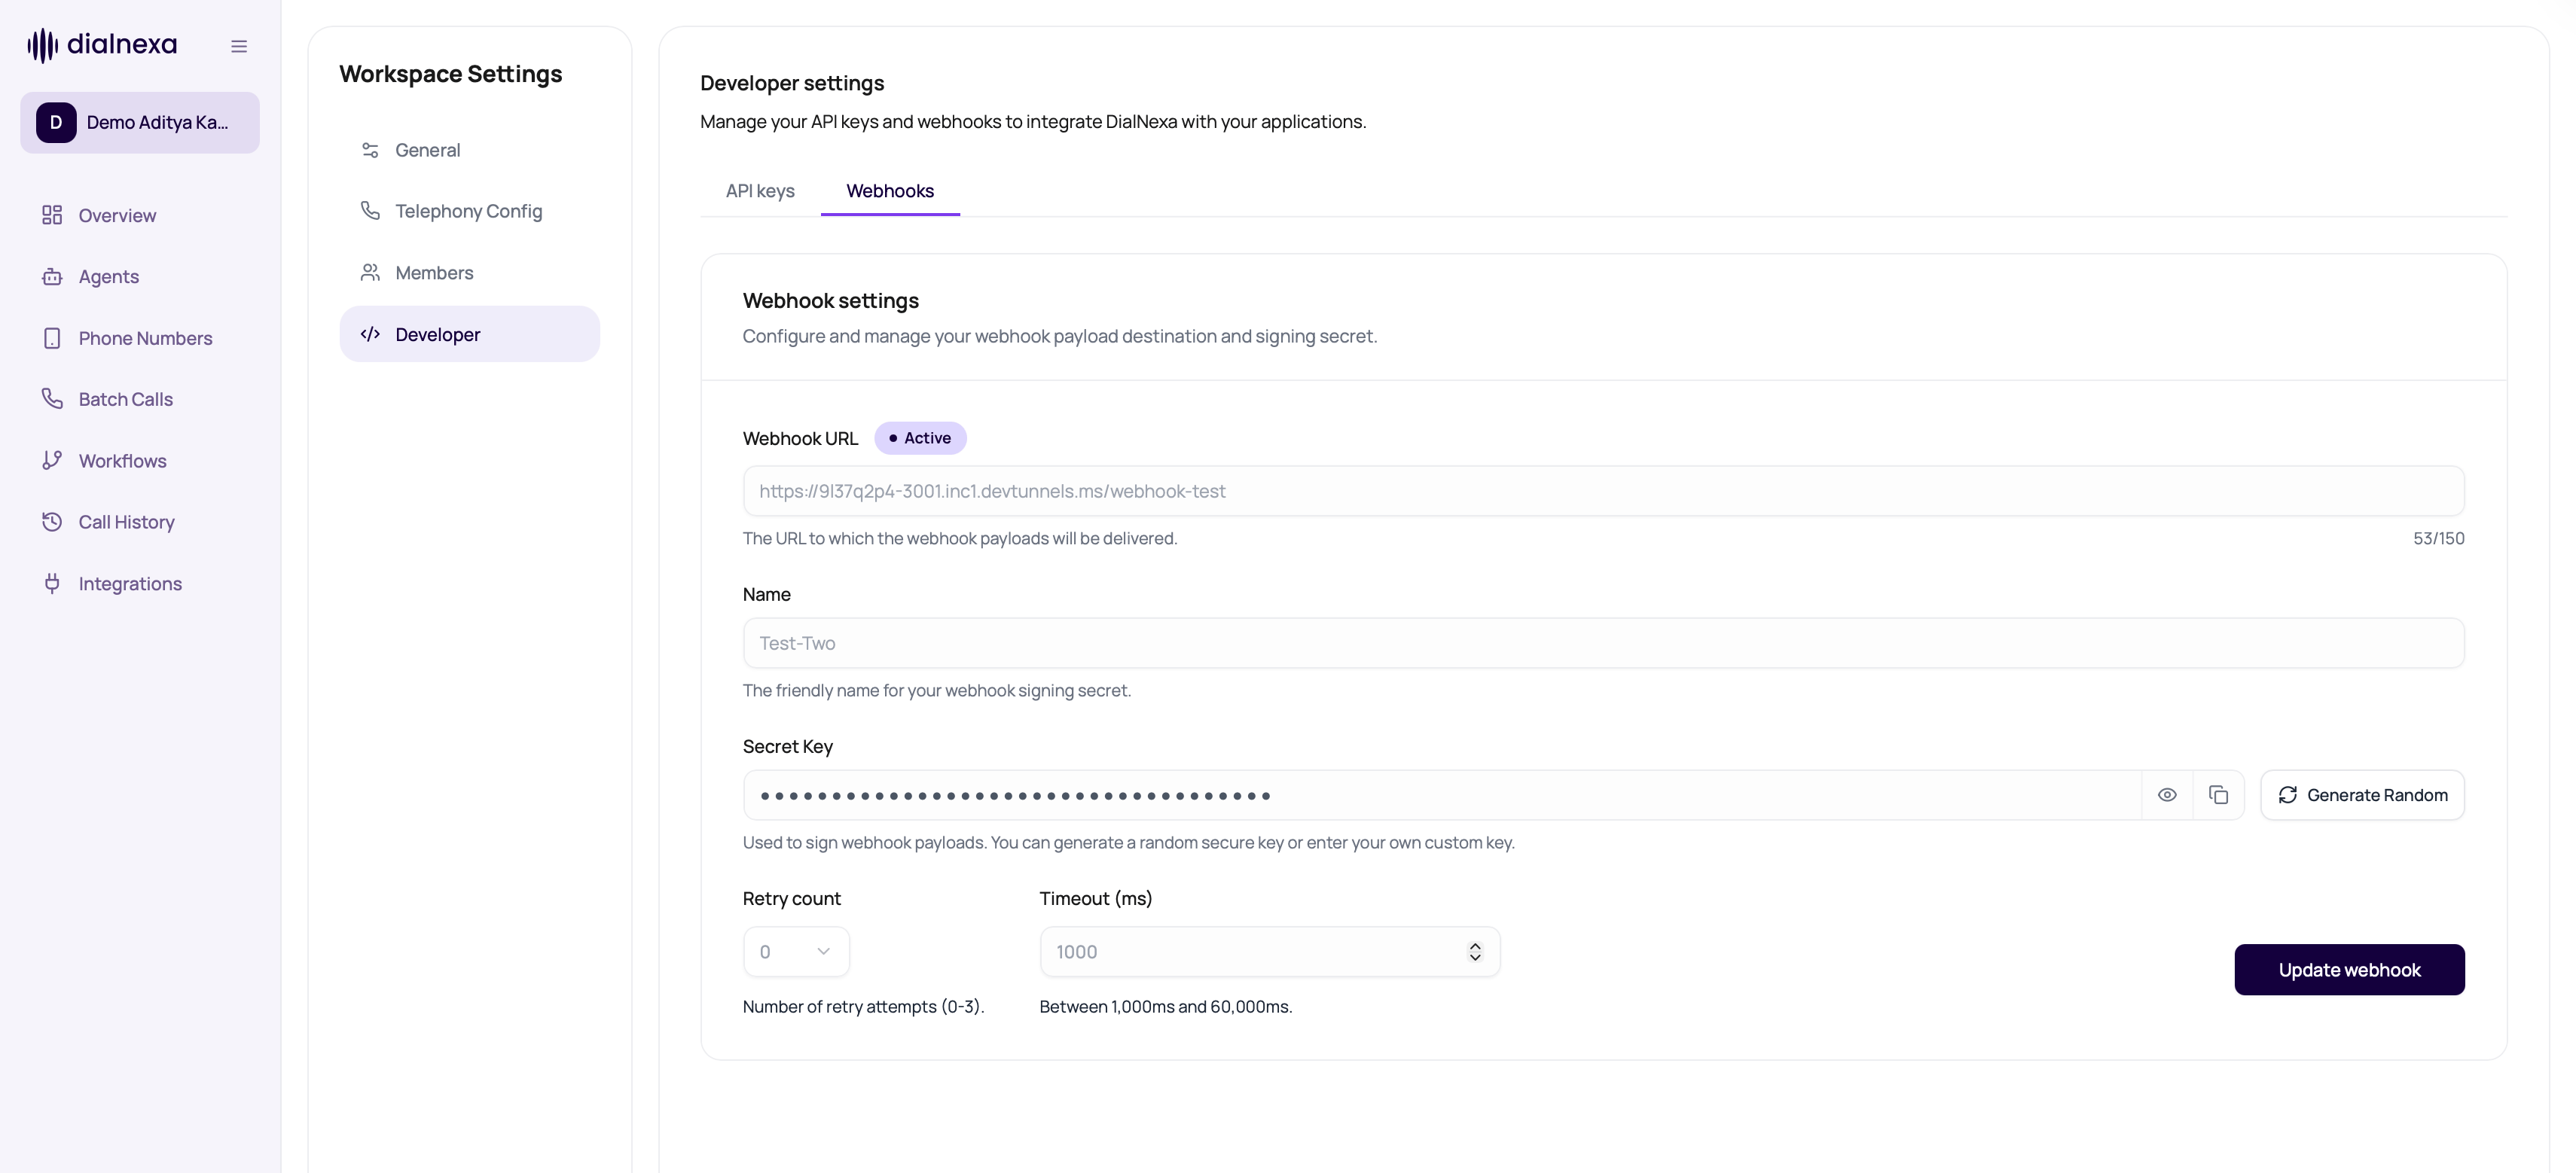Click the Telephony Config phone icon
The height and width of the screenshot is (1173, 2576).
click(x=370, y=211)
